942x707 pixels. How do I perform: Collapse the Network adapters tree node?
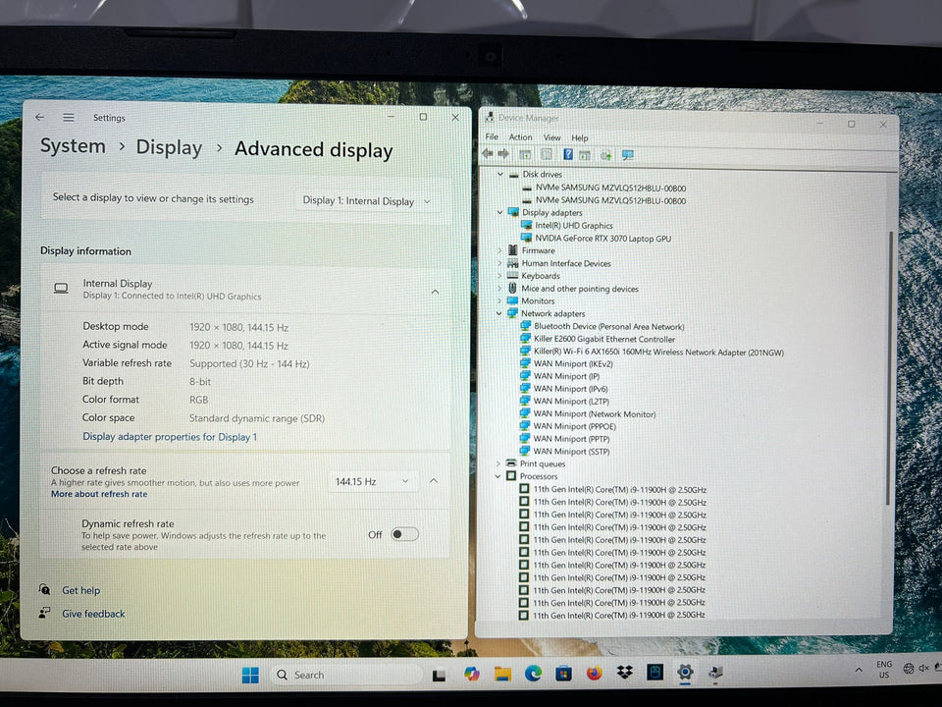499,313
